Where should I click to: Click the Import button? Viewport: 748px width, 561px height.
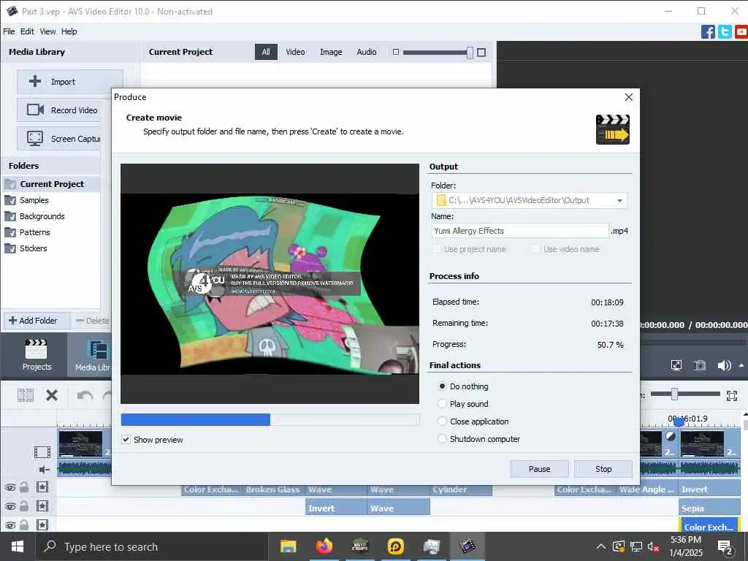(x=70, y=82)
